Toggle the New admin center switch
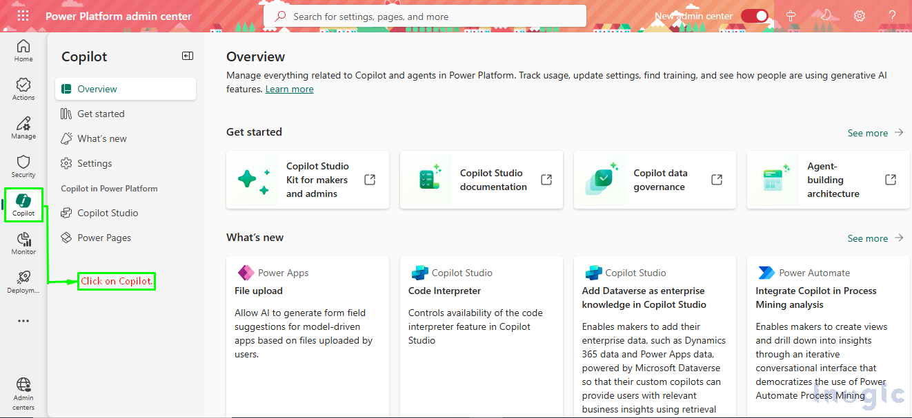912x418 pixels. click(755, 16)
